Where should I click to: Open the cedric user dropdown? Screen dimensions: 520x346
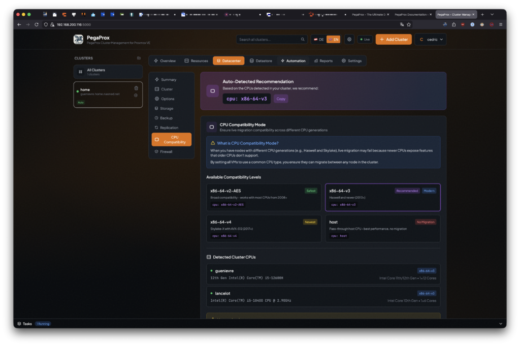tap(430, 39)
